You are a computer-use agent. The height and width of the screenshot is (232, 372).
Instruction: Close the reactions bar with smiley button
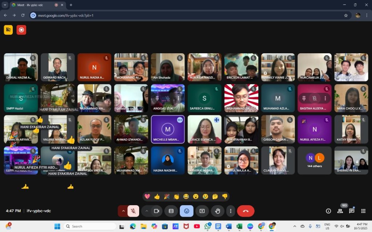(186, 211)
